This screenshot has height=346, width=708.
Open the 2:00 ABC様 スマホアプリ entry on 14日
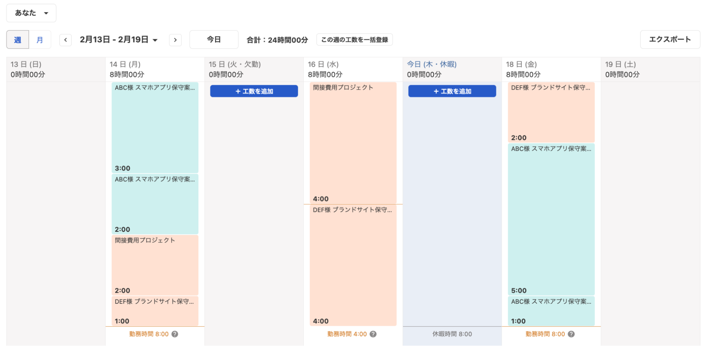[x=155, y=204]
